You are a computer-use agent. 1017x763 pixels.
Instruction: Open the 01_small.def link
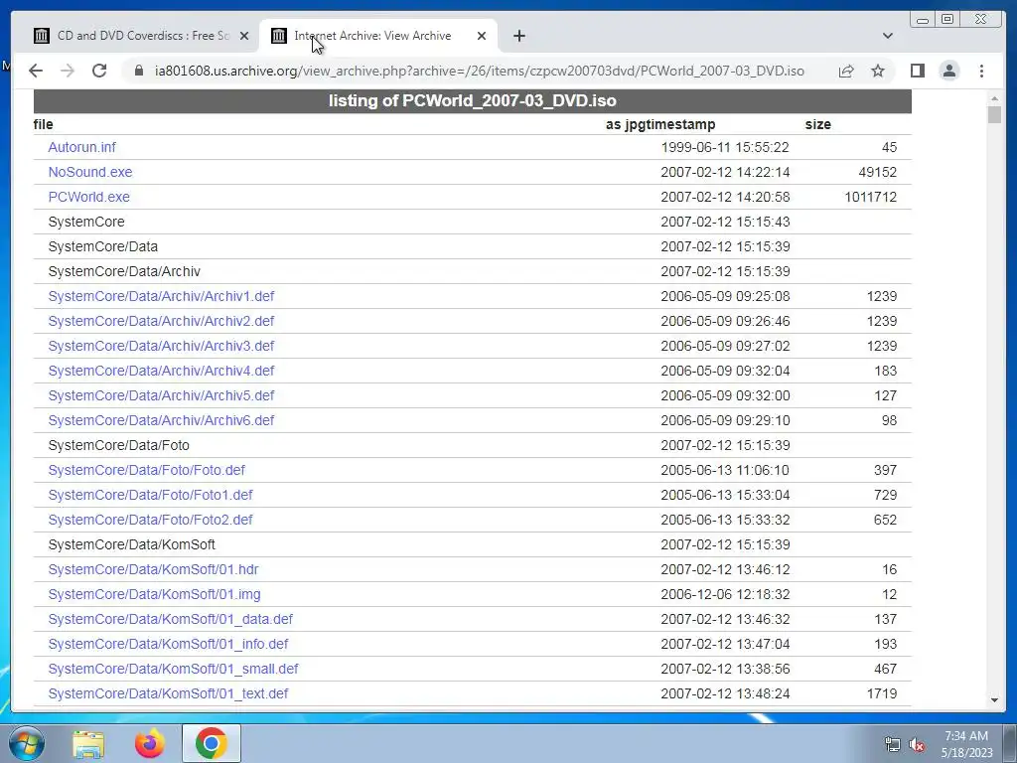[x=173, y=669]
